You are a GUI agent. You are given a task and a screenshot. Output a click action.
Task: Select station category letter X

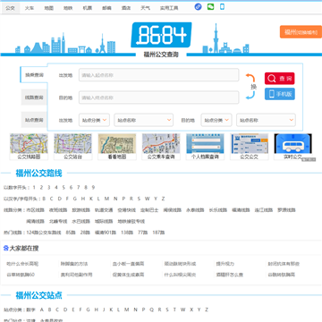[x=191, y=309]
